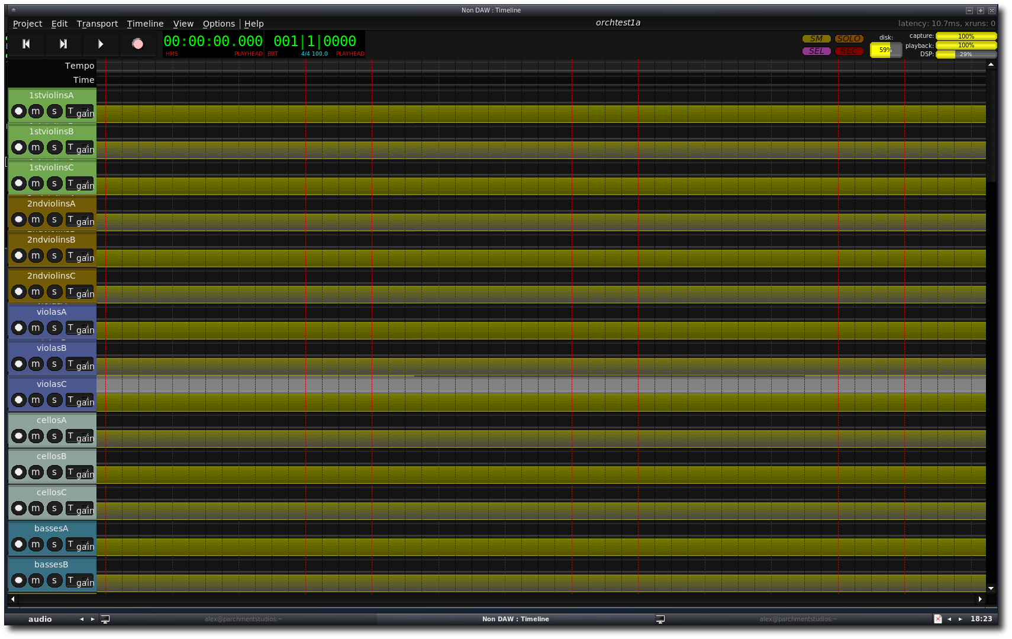Open the Timeline menu

coord(145,24)
